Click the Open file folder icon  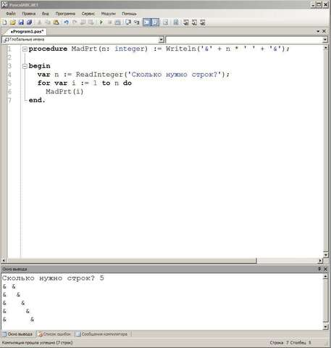coord(13,22)
